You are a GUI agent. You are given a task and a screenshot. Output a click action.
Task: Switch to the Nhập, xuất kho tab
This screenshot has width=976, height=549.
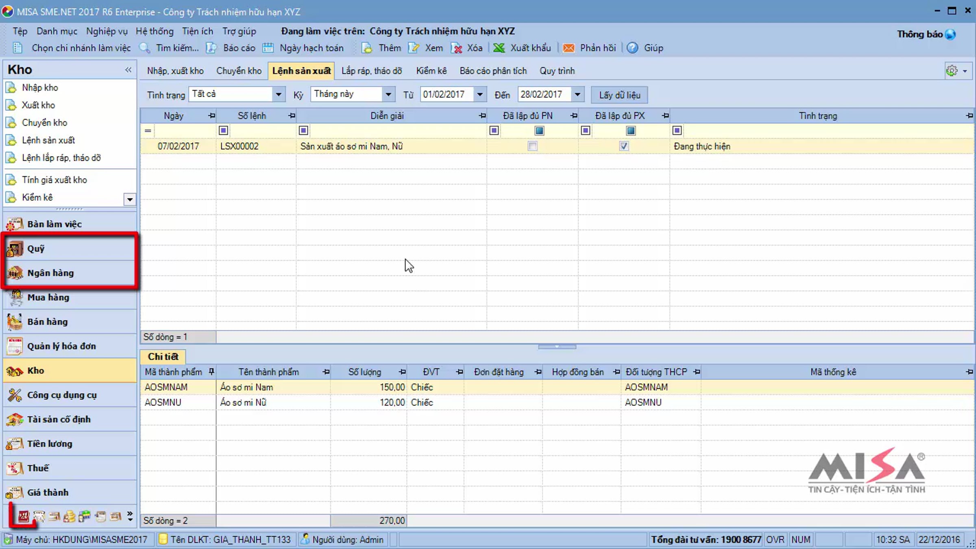click(x=175, y=71)
